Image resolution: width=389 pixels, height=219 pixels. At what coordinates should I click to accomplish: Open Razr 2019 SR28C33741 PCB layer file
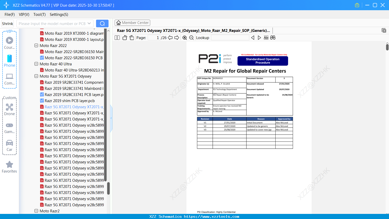coord(72,94)
